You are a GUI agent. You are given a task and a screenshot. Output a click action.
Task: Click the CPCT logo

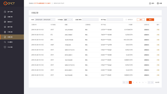tap(9, 3)
